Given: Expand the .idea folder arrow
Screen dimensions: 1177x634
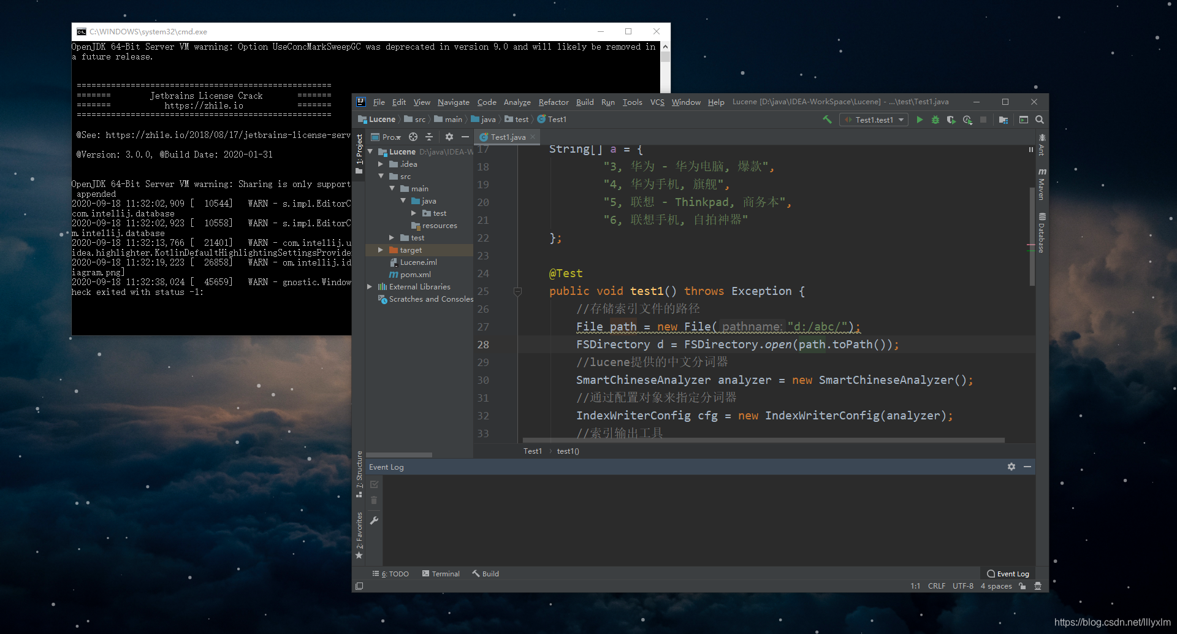Looking at the screenshot, I should point(381,164).
